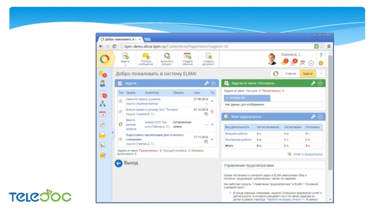The width and height of the screenshot is (374, 210).
Task: Click the Текущие: 4 link
Action: tap(253, 91)
